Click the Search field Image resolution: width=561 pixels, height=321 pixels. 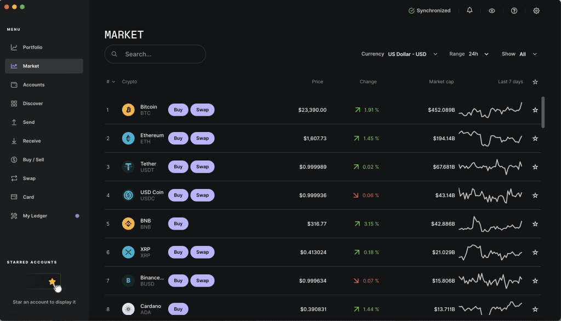pyautogui.click(x=155, y=54)
